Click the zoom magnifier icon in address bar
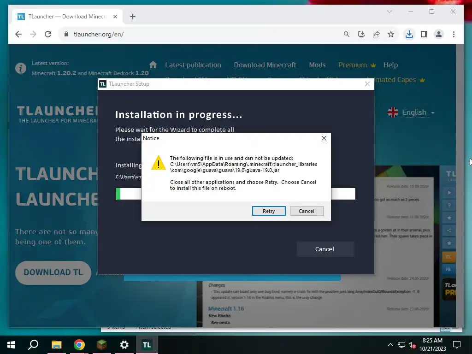 pyautogui.click(x=347, y=34)
